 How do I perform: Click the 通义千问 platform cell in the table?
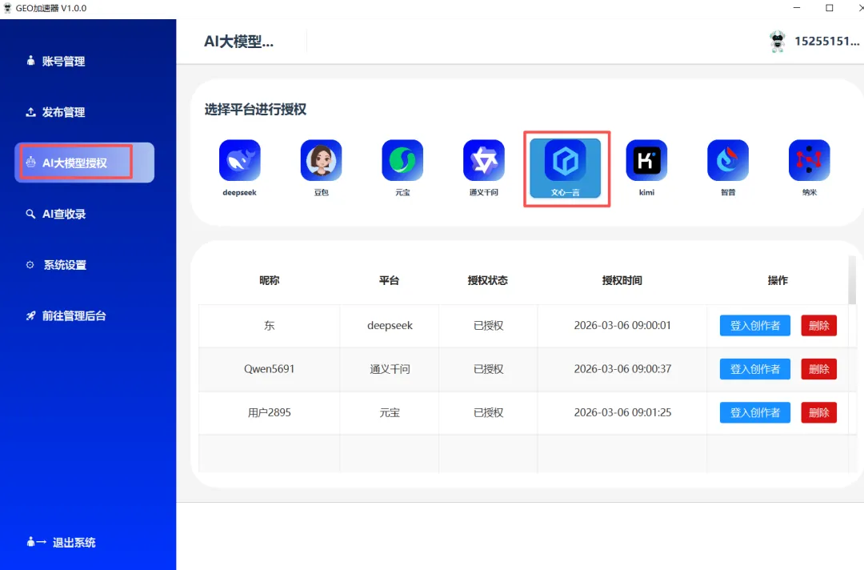[390, 369]
